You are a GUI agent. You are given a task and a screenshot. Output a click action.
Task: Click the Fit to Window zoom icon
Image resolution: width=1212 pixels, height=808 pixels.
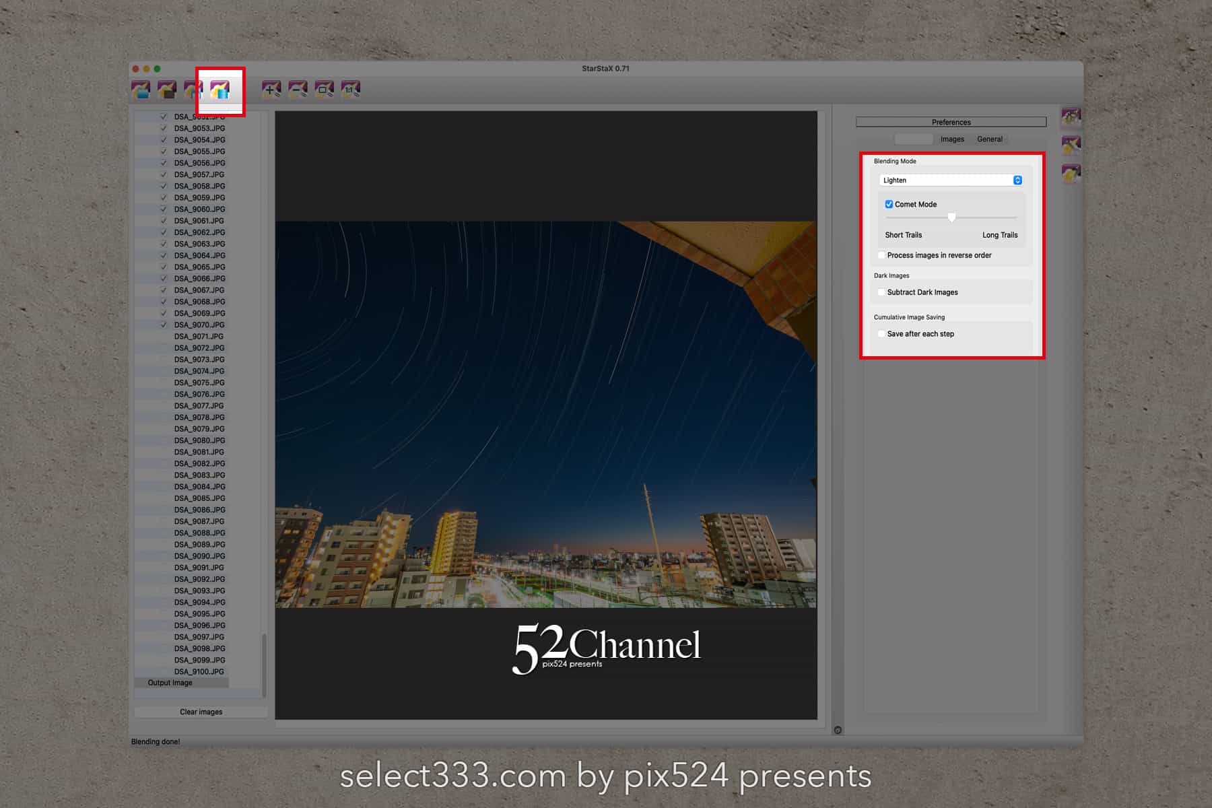325,89
